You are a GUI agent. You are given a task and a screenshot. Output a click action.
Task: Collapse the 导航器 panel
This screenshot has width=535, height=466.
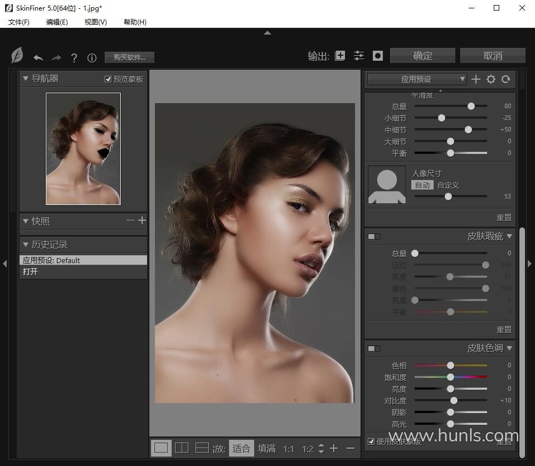coord(26,79)
